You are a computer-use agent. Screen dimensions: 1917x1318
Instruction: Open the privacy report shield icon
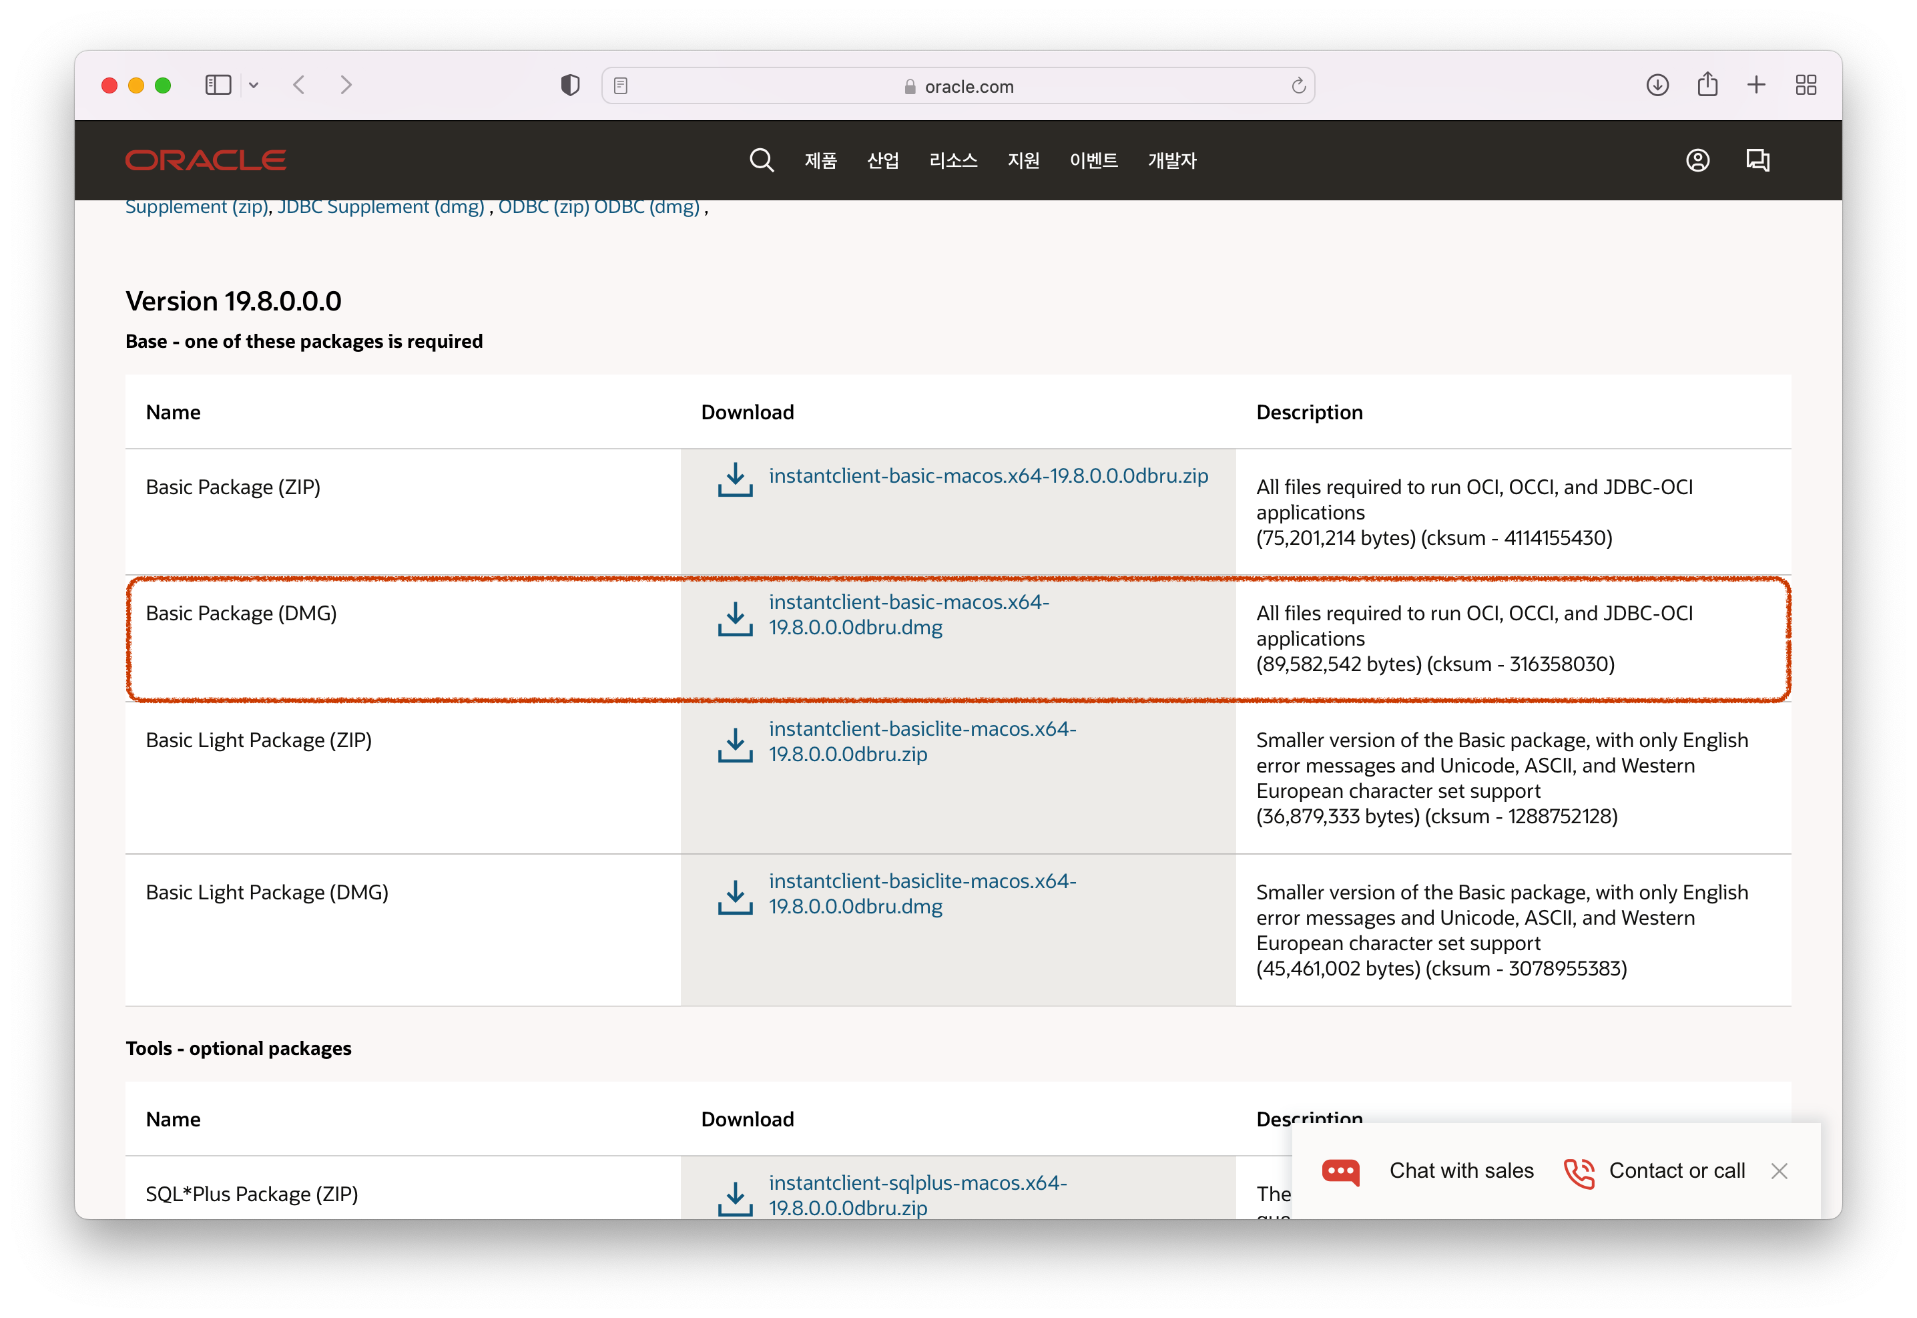tap(569, 85)
